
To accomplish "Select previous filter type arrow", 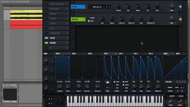I will click(107, 7).
